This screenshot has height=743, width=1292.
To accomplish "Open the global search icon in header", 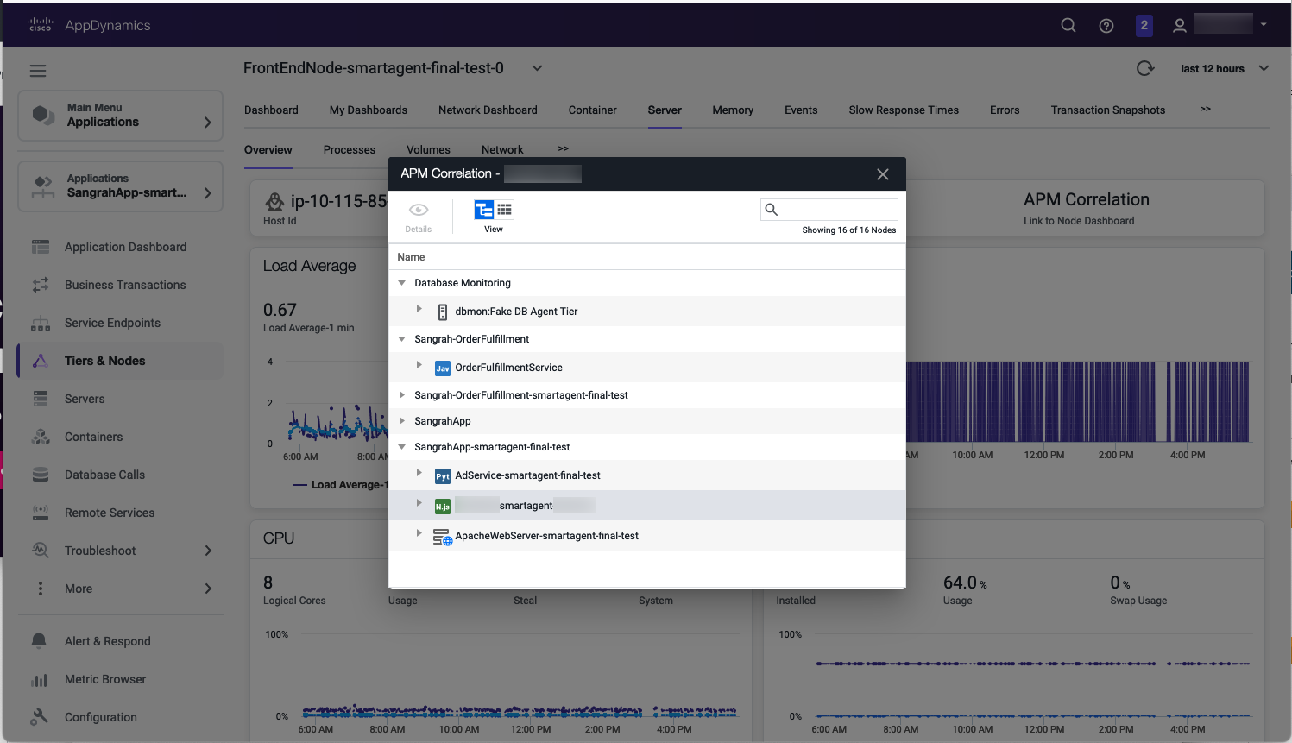I will [x=1068, y=25].
